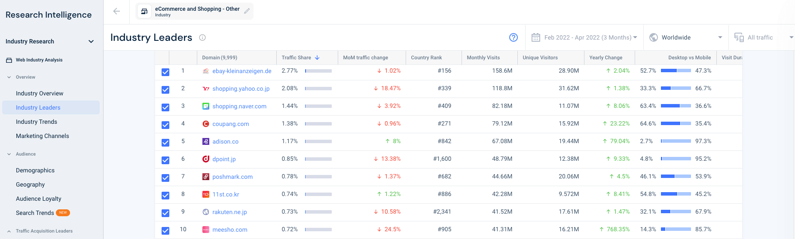Collapse the Industry Research section chevron
The height and width of the screenshot is (239, 795).
click(91, 42)
